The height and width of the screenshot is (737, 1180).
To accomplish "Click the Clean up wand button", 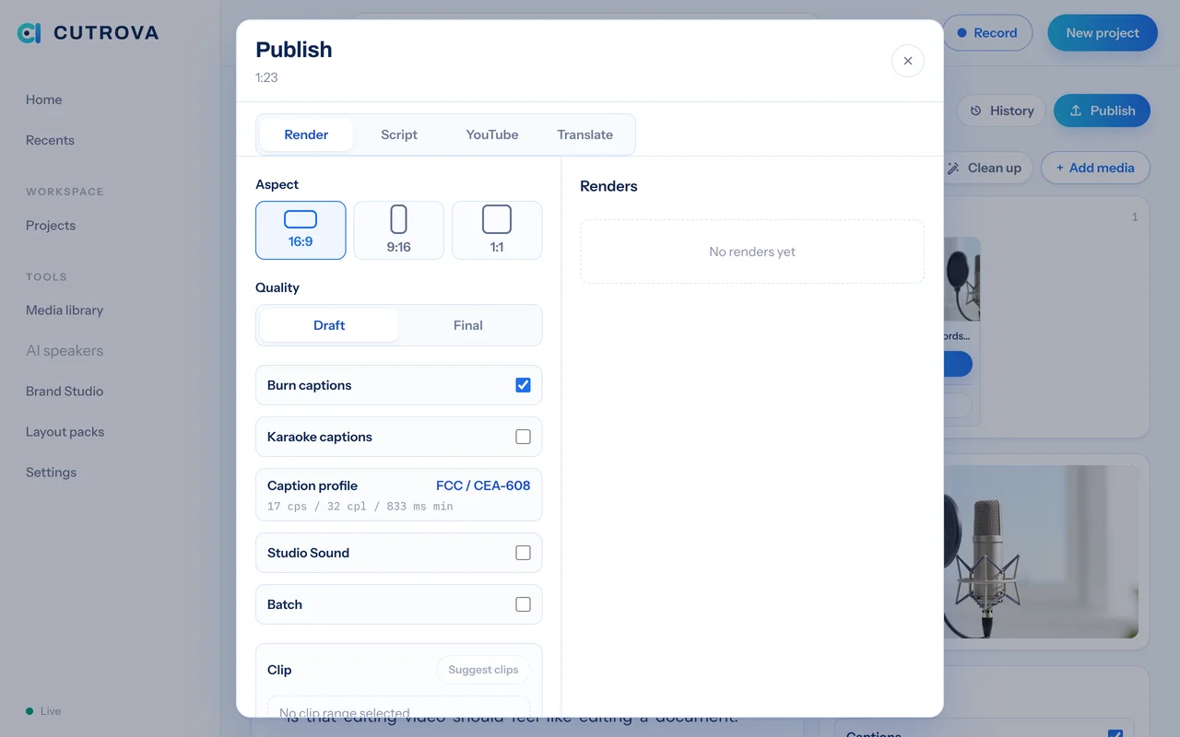I will tap(986, 168).
